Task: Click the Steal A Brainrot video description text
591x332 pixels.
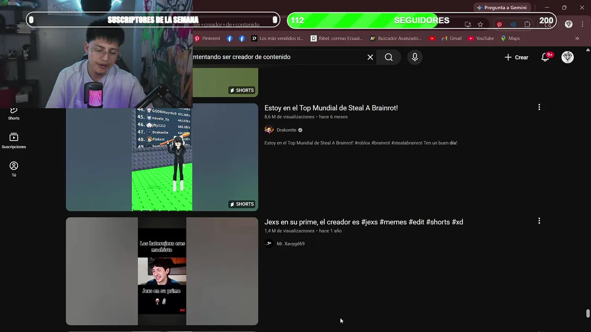Action: tap(361, 143)
